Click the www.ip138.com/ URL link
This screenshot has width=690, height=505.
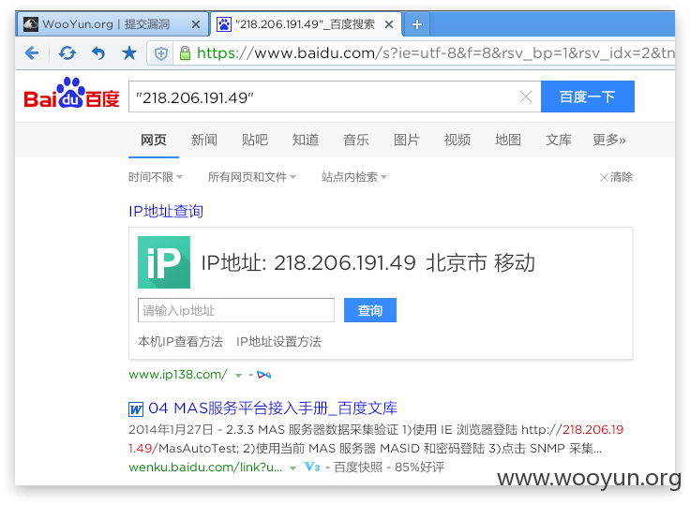point(178,375)
